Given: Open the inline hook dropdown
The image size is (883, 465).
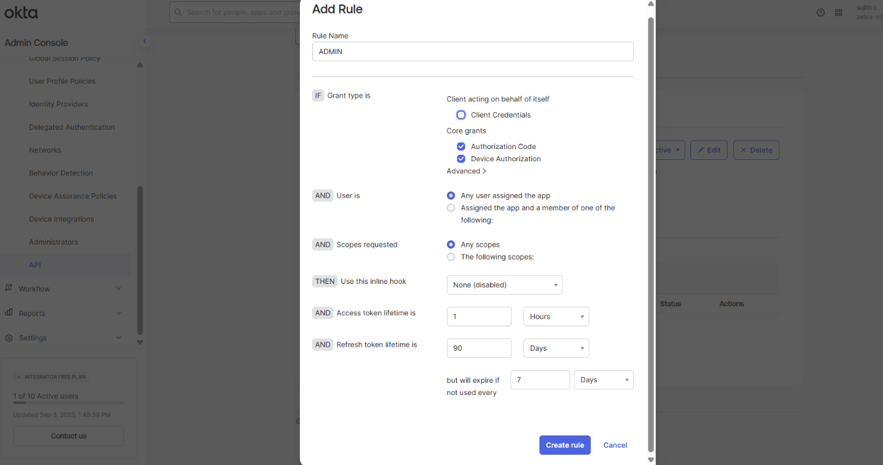Looking at the screenshot, I should [x=504, y=285].
